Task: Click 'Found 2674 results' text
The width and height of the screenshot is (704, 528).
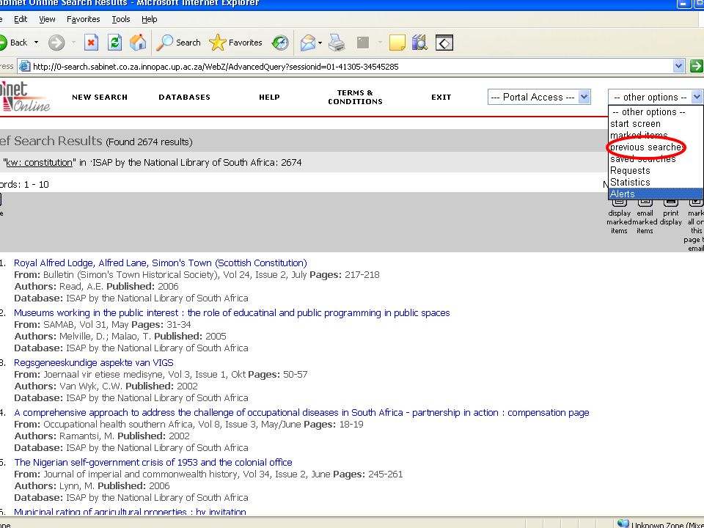Action: point(149,142)
